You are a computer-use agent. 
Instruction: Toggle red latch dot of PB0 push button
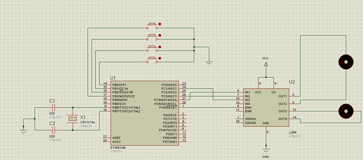coord(159,58)
